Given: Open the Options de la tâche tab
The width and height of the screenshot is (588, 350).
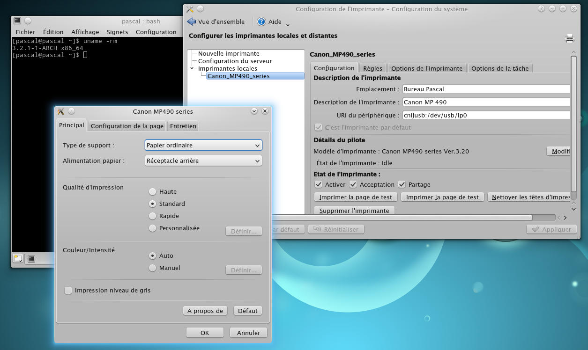Looking at the screenshot, I should point(500,68).
